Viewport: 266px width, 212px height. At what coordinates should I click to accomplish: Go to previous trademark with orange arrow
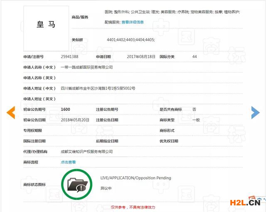pyautogui.click(x=11, y=112)
